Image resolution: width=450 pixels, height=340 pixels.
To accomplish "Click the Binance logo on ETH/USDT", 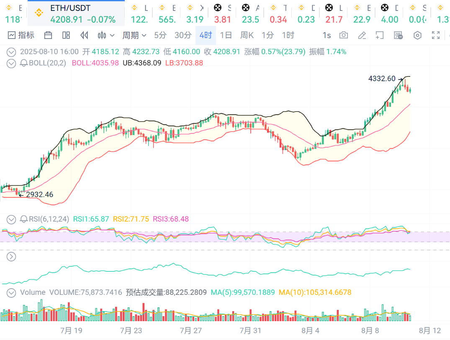I will pyautogui.click(x=39, y=13).
